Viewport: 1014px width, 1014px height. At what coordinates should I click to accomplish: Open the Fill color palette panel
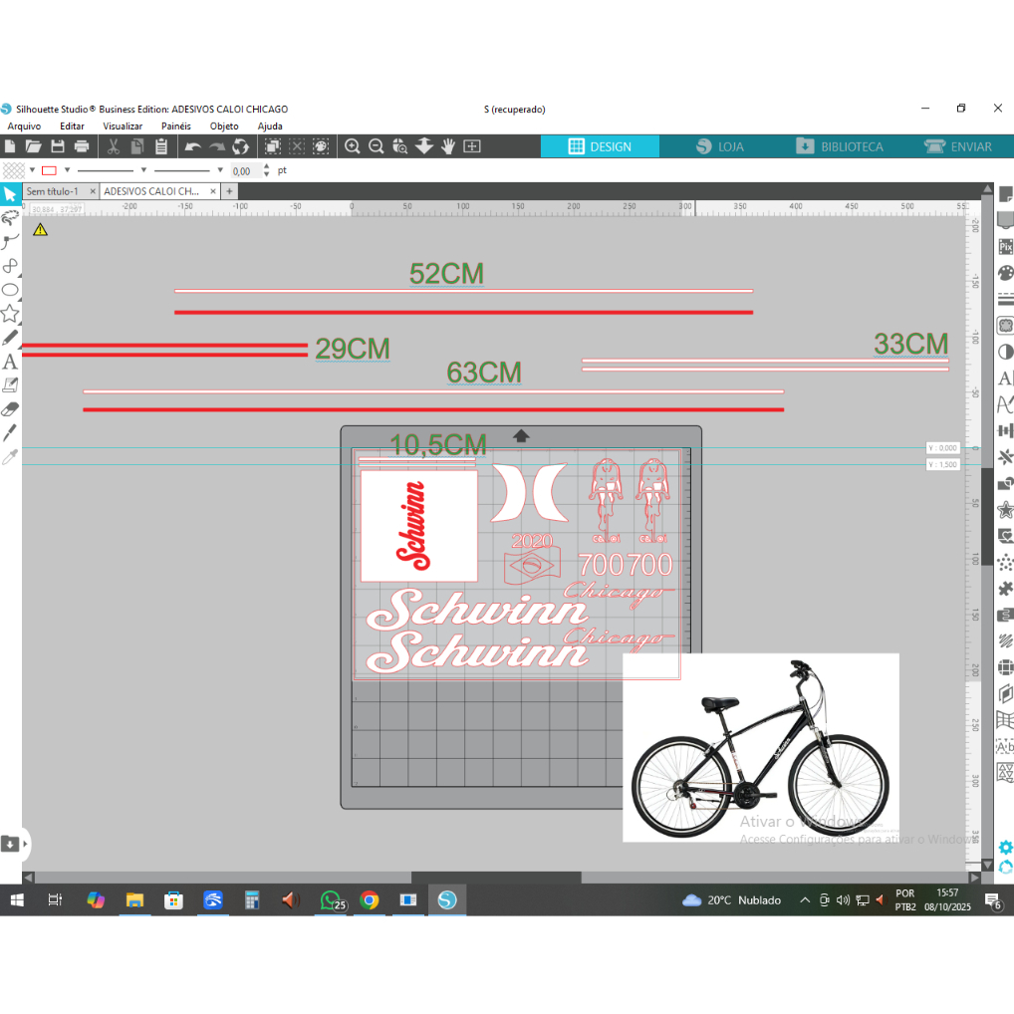tap(1006, 273)
